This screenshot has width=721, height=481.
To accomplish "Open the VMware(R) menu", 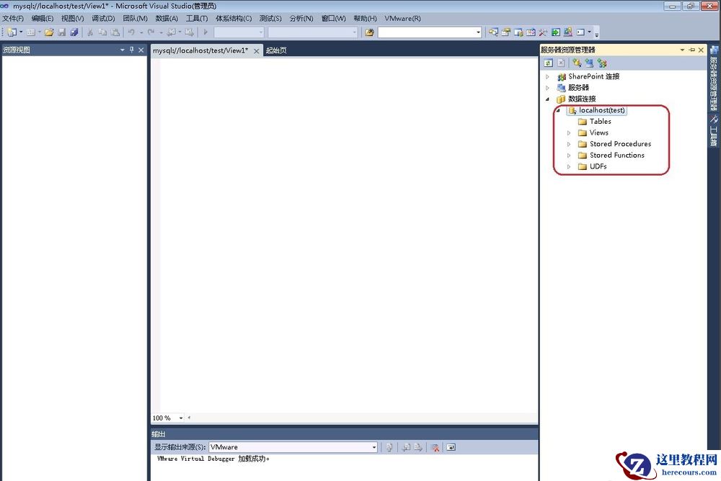I will [x=402, y=19].
